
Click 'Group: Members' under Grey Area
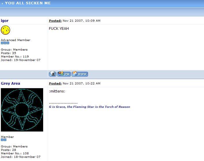tap(14, 146)
